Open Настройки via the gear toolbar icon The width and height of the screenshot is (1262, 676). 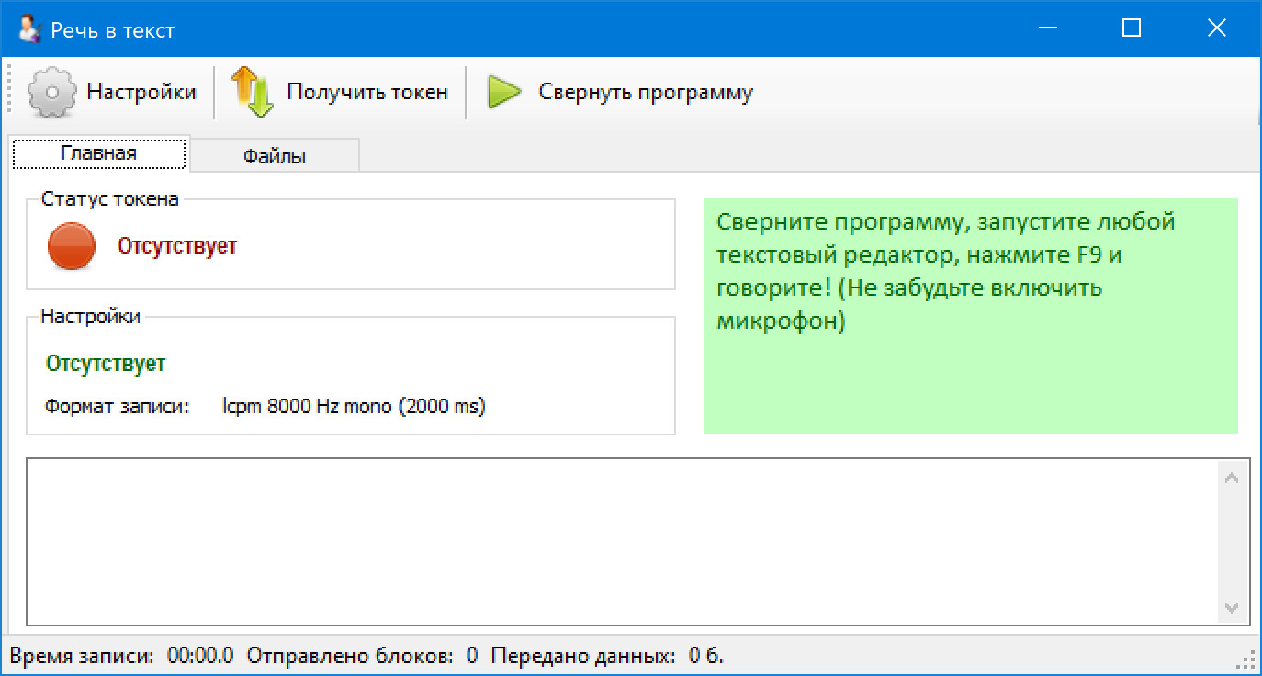(x=54, y=92)
